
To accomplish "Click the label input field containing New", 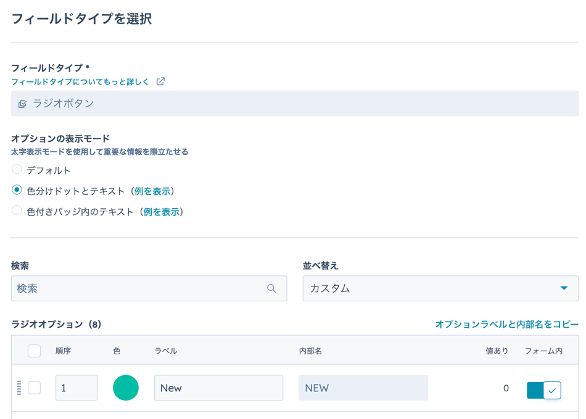I will coord(218,388).
